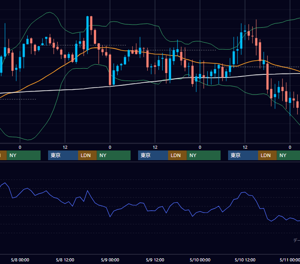Click the 5/8 00:00 date label
The height and width of the screenshot is (264, 300).
click(20, 260)
